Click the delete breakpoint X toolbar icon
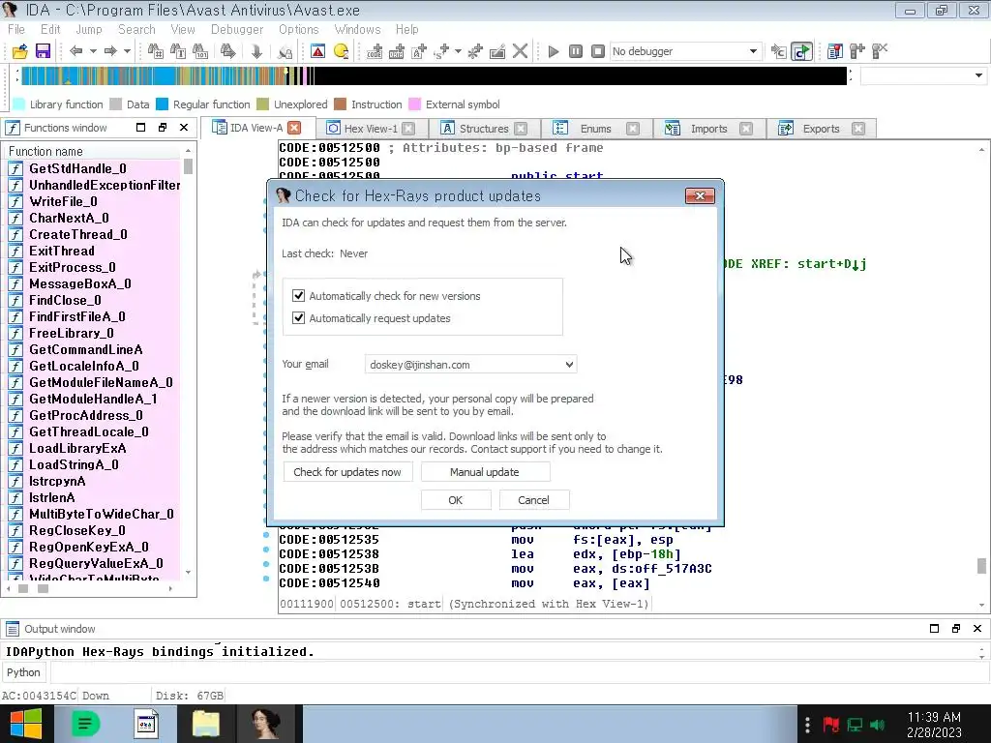 pos(879,51)
